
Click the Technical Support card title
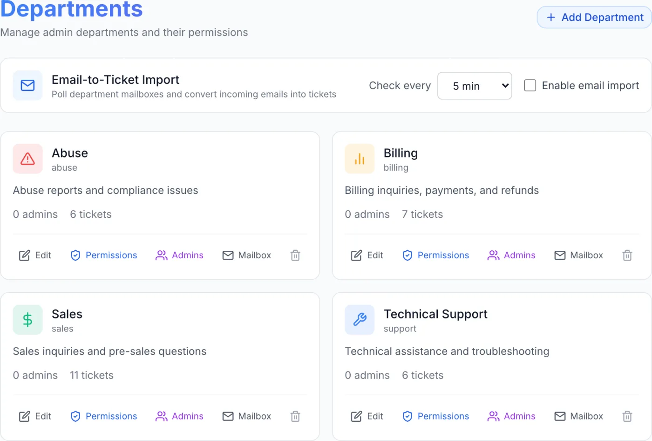tap(435, 314)
